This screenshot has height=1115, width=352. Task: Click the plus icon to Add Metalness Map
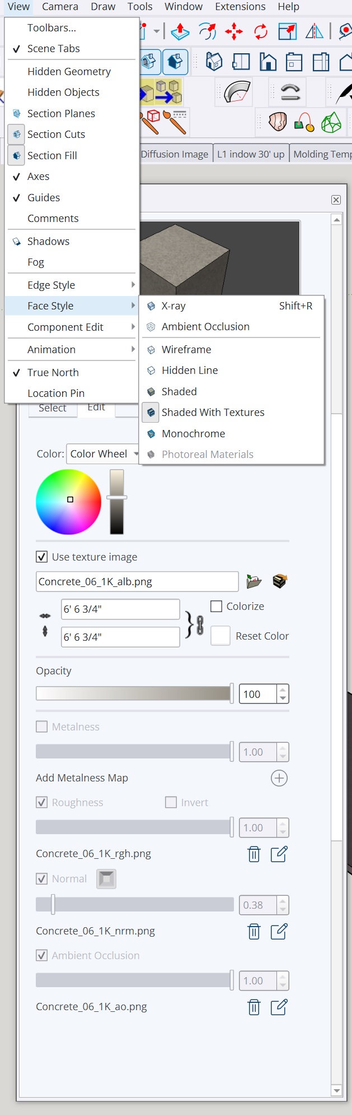click(x=279, y=778)
